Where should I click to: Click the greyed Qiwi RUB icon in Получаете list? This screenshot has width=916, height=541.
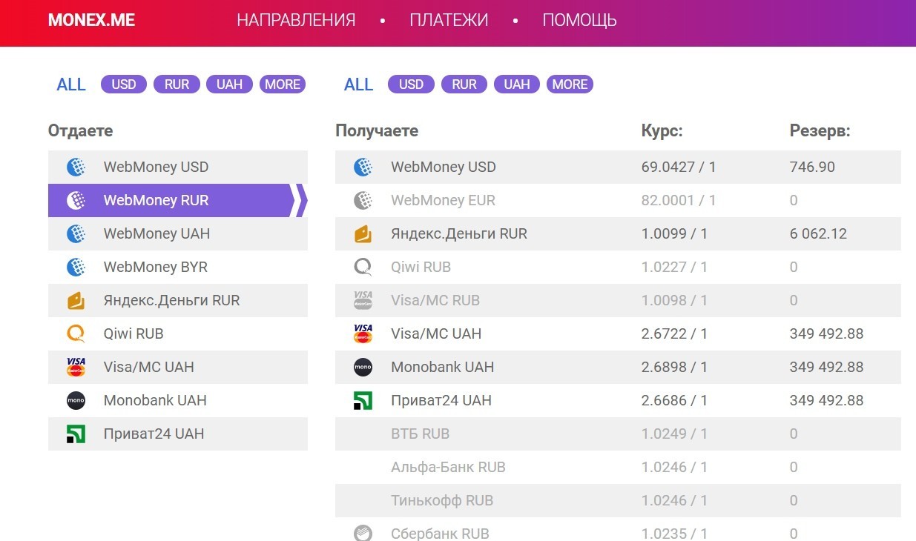tap(363, 267)
